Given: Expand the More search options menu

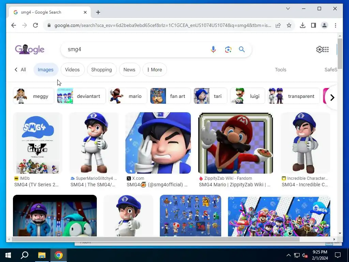Looking at the screenshot, I should [154, 70].
